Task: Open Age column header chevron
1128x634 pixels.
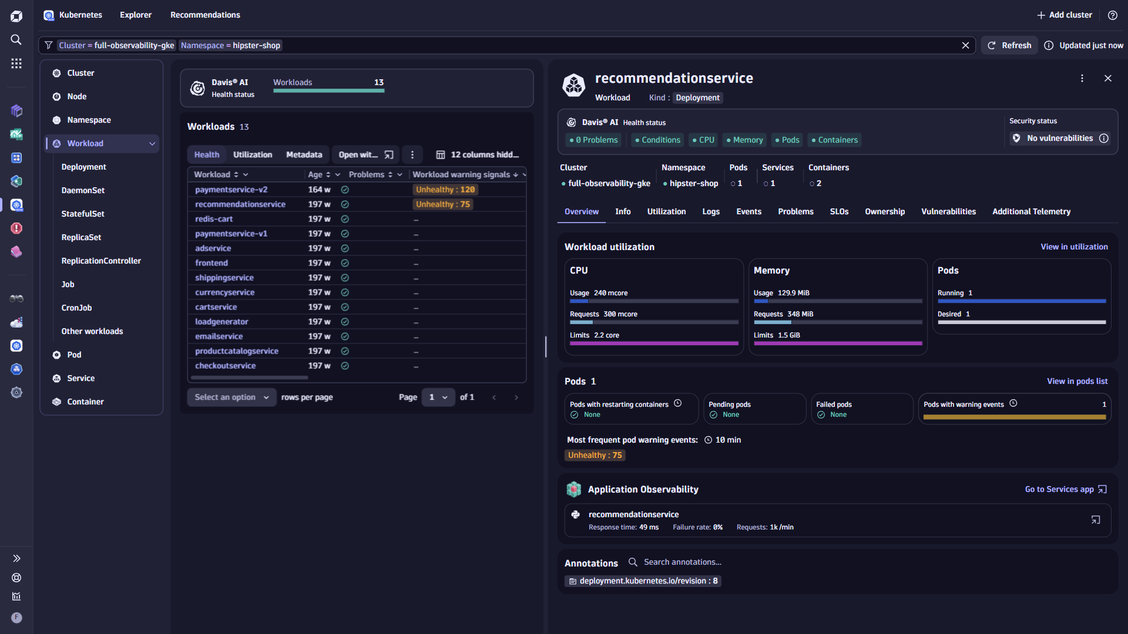Action: coord(338,174)
